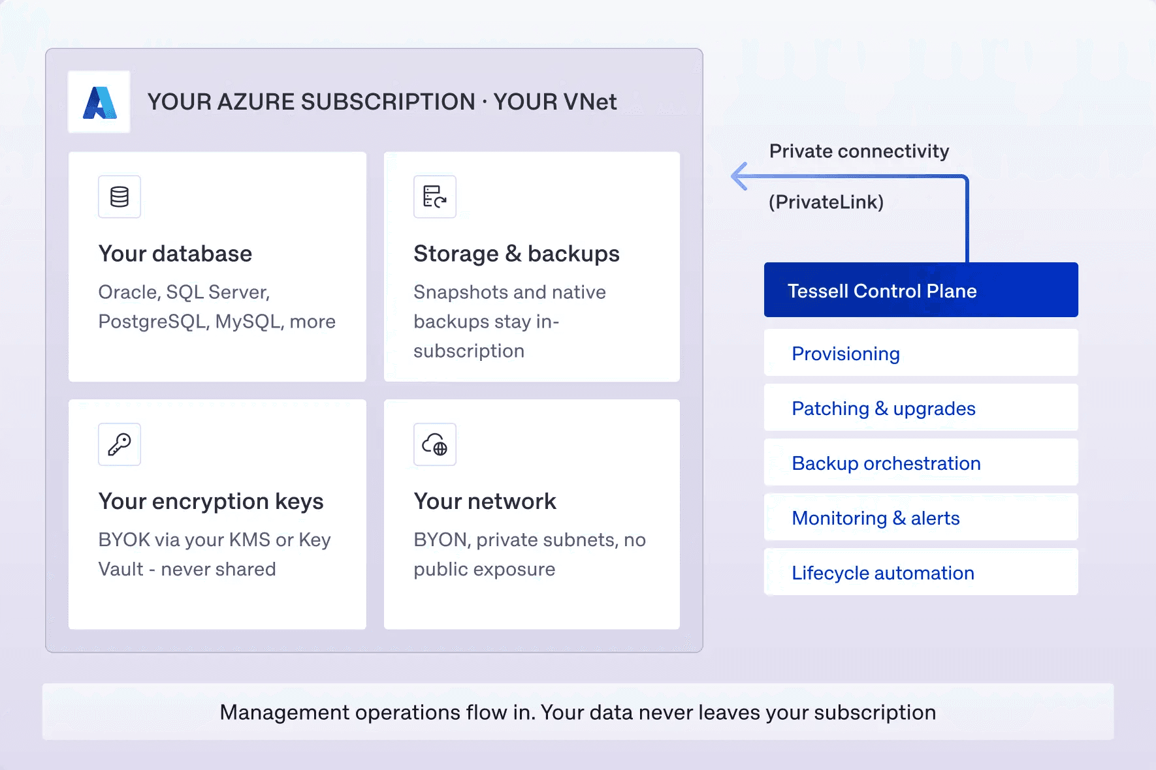Open Monitoring & alerts item
1156x770 pixels.
tap(921, 517)
